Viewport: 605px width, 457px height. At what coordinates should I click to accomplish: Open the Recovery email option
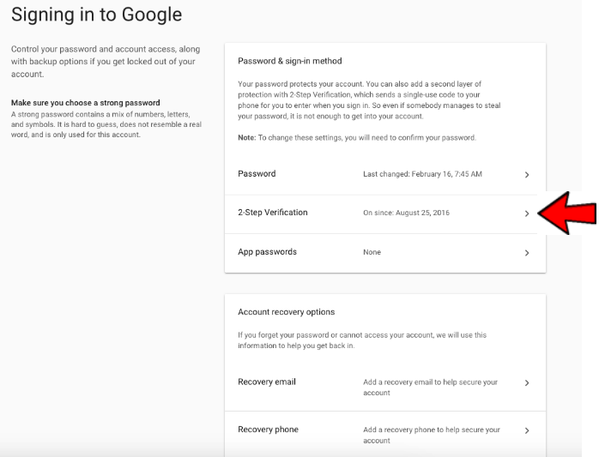[x=385, y=388]
